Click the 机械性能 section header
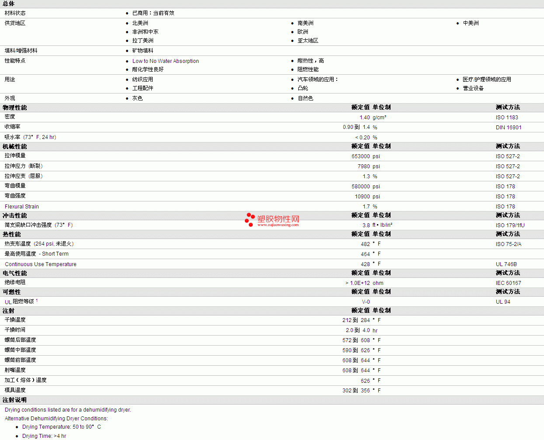Image resolution: width=544 pixels, height=440 pixels. [14, 147]
